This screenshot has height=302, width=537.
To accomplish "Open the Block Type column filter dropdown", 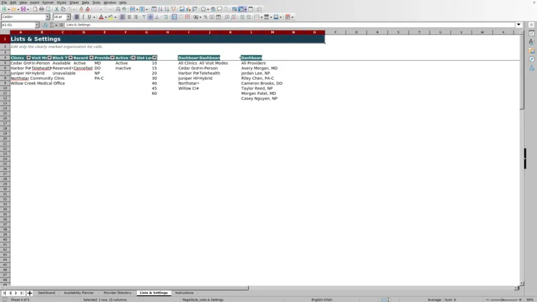I will (x=71, y=58).
